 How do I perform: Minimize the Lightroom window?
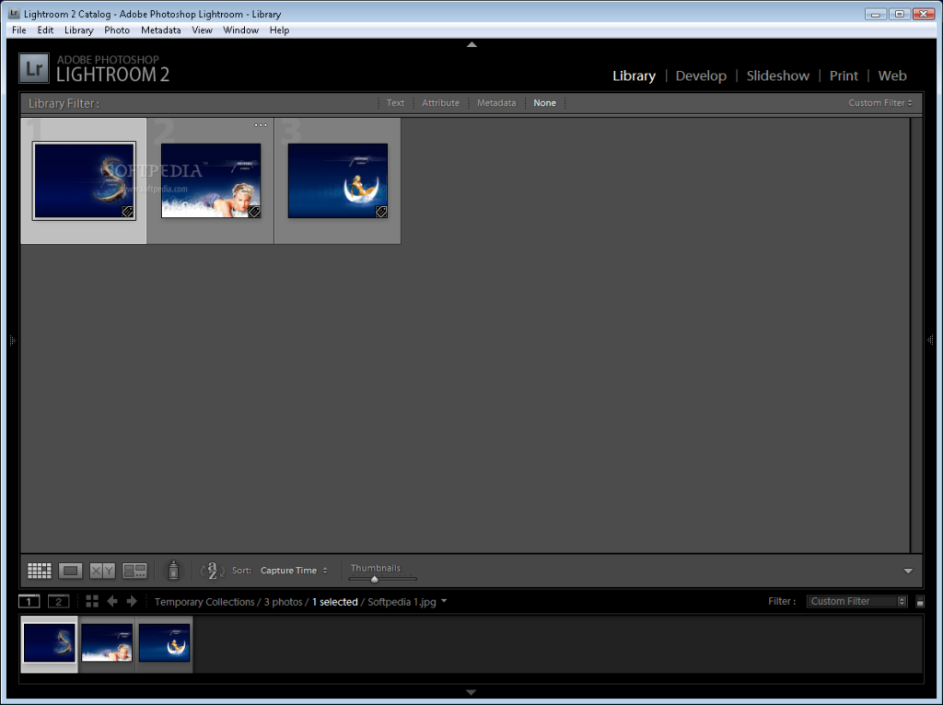tap(876, 14)
